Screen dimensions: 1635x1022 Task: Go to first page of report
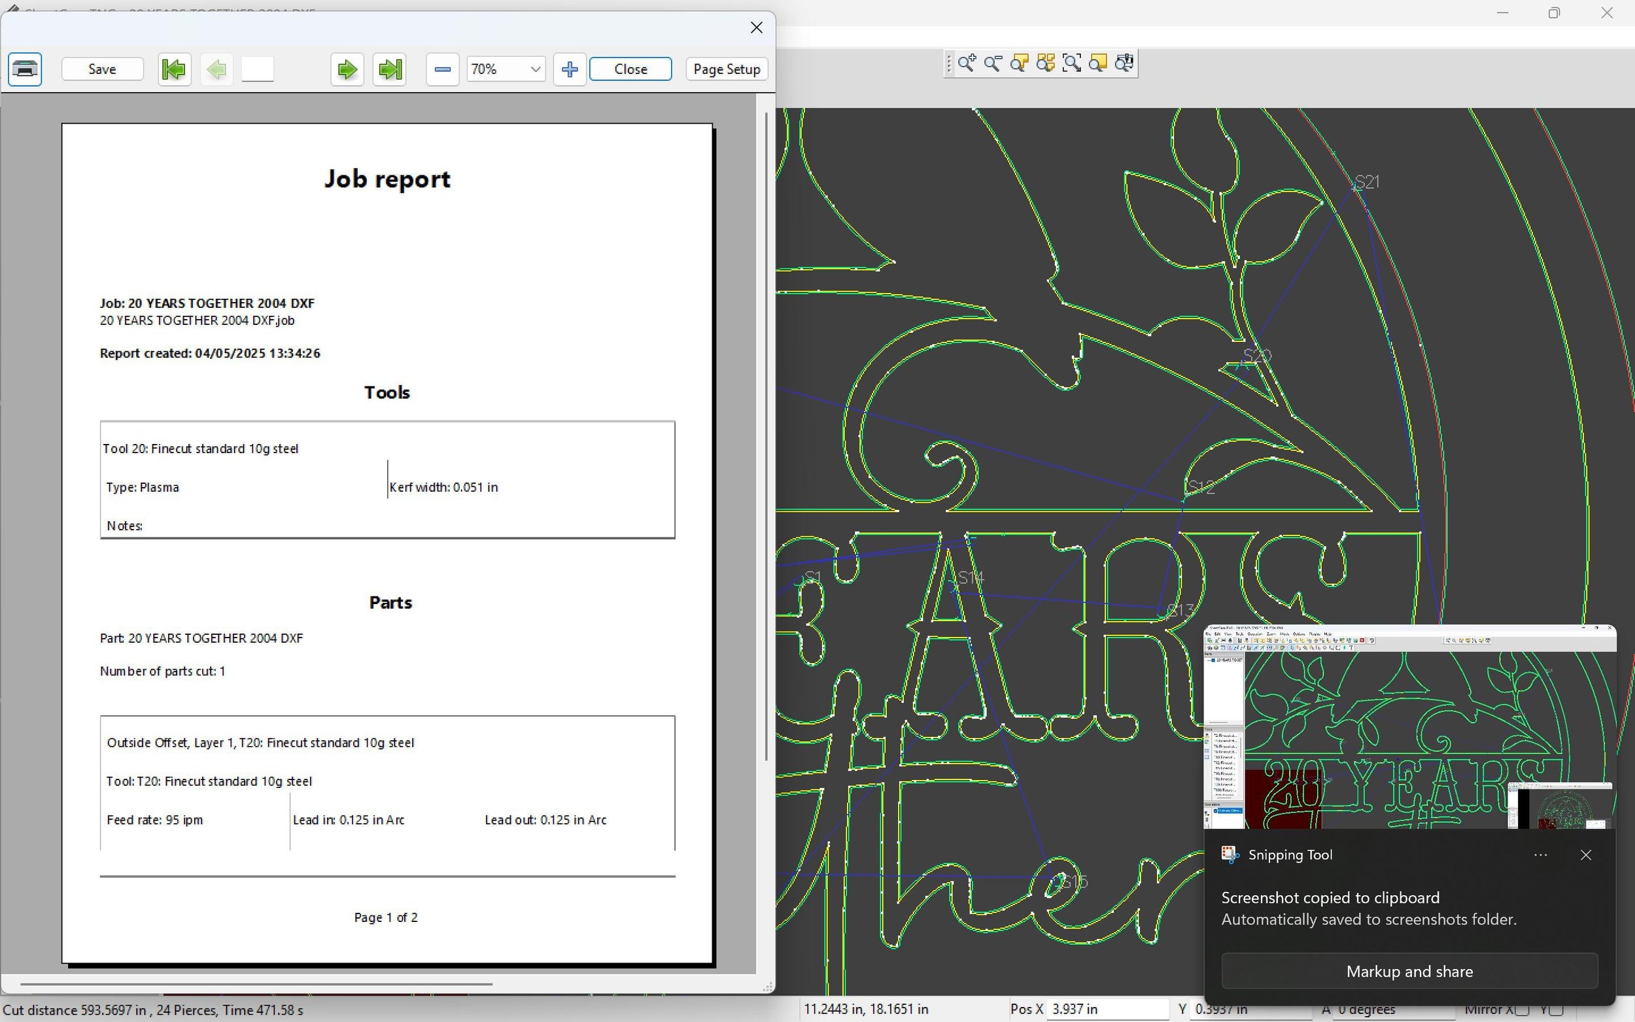175,69
